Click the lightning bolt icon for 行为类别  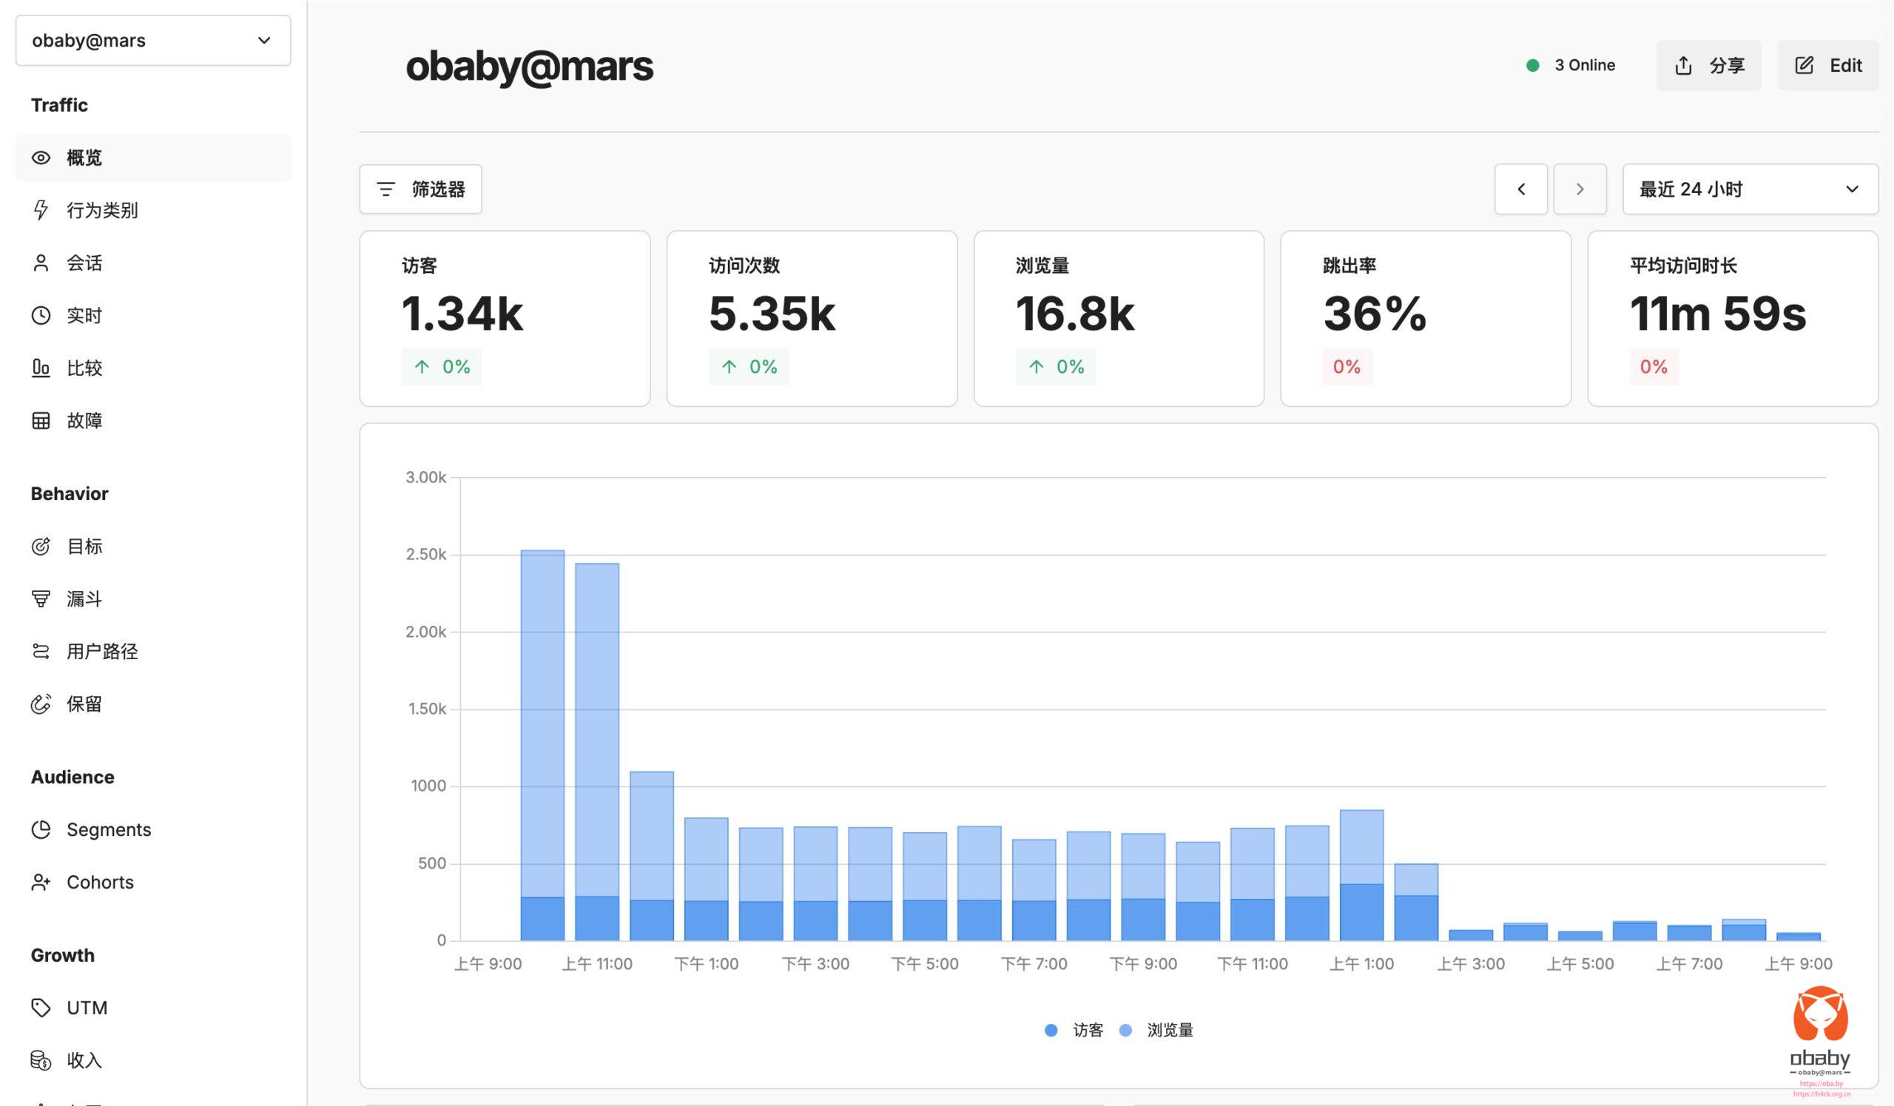(x=41, y=209)
